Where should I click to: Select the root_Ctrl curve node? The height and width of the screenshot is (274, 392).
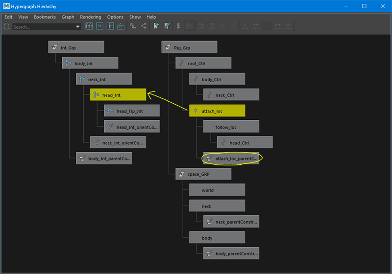pyautogui.click(x=203, y=63)
